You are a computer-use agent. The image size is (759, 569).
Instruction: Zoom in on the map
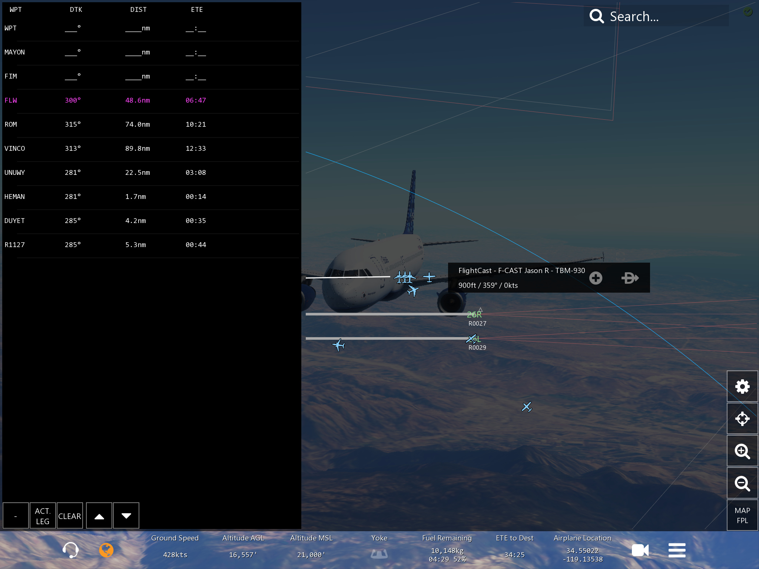[x=742, y=451]
